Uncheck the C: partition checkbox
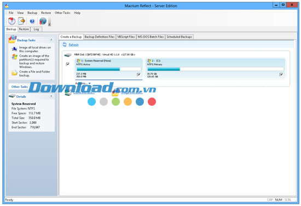Screen dimensions: 301x206 [281, 74]
